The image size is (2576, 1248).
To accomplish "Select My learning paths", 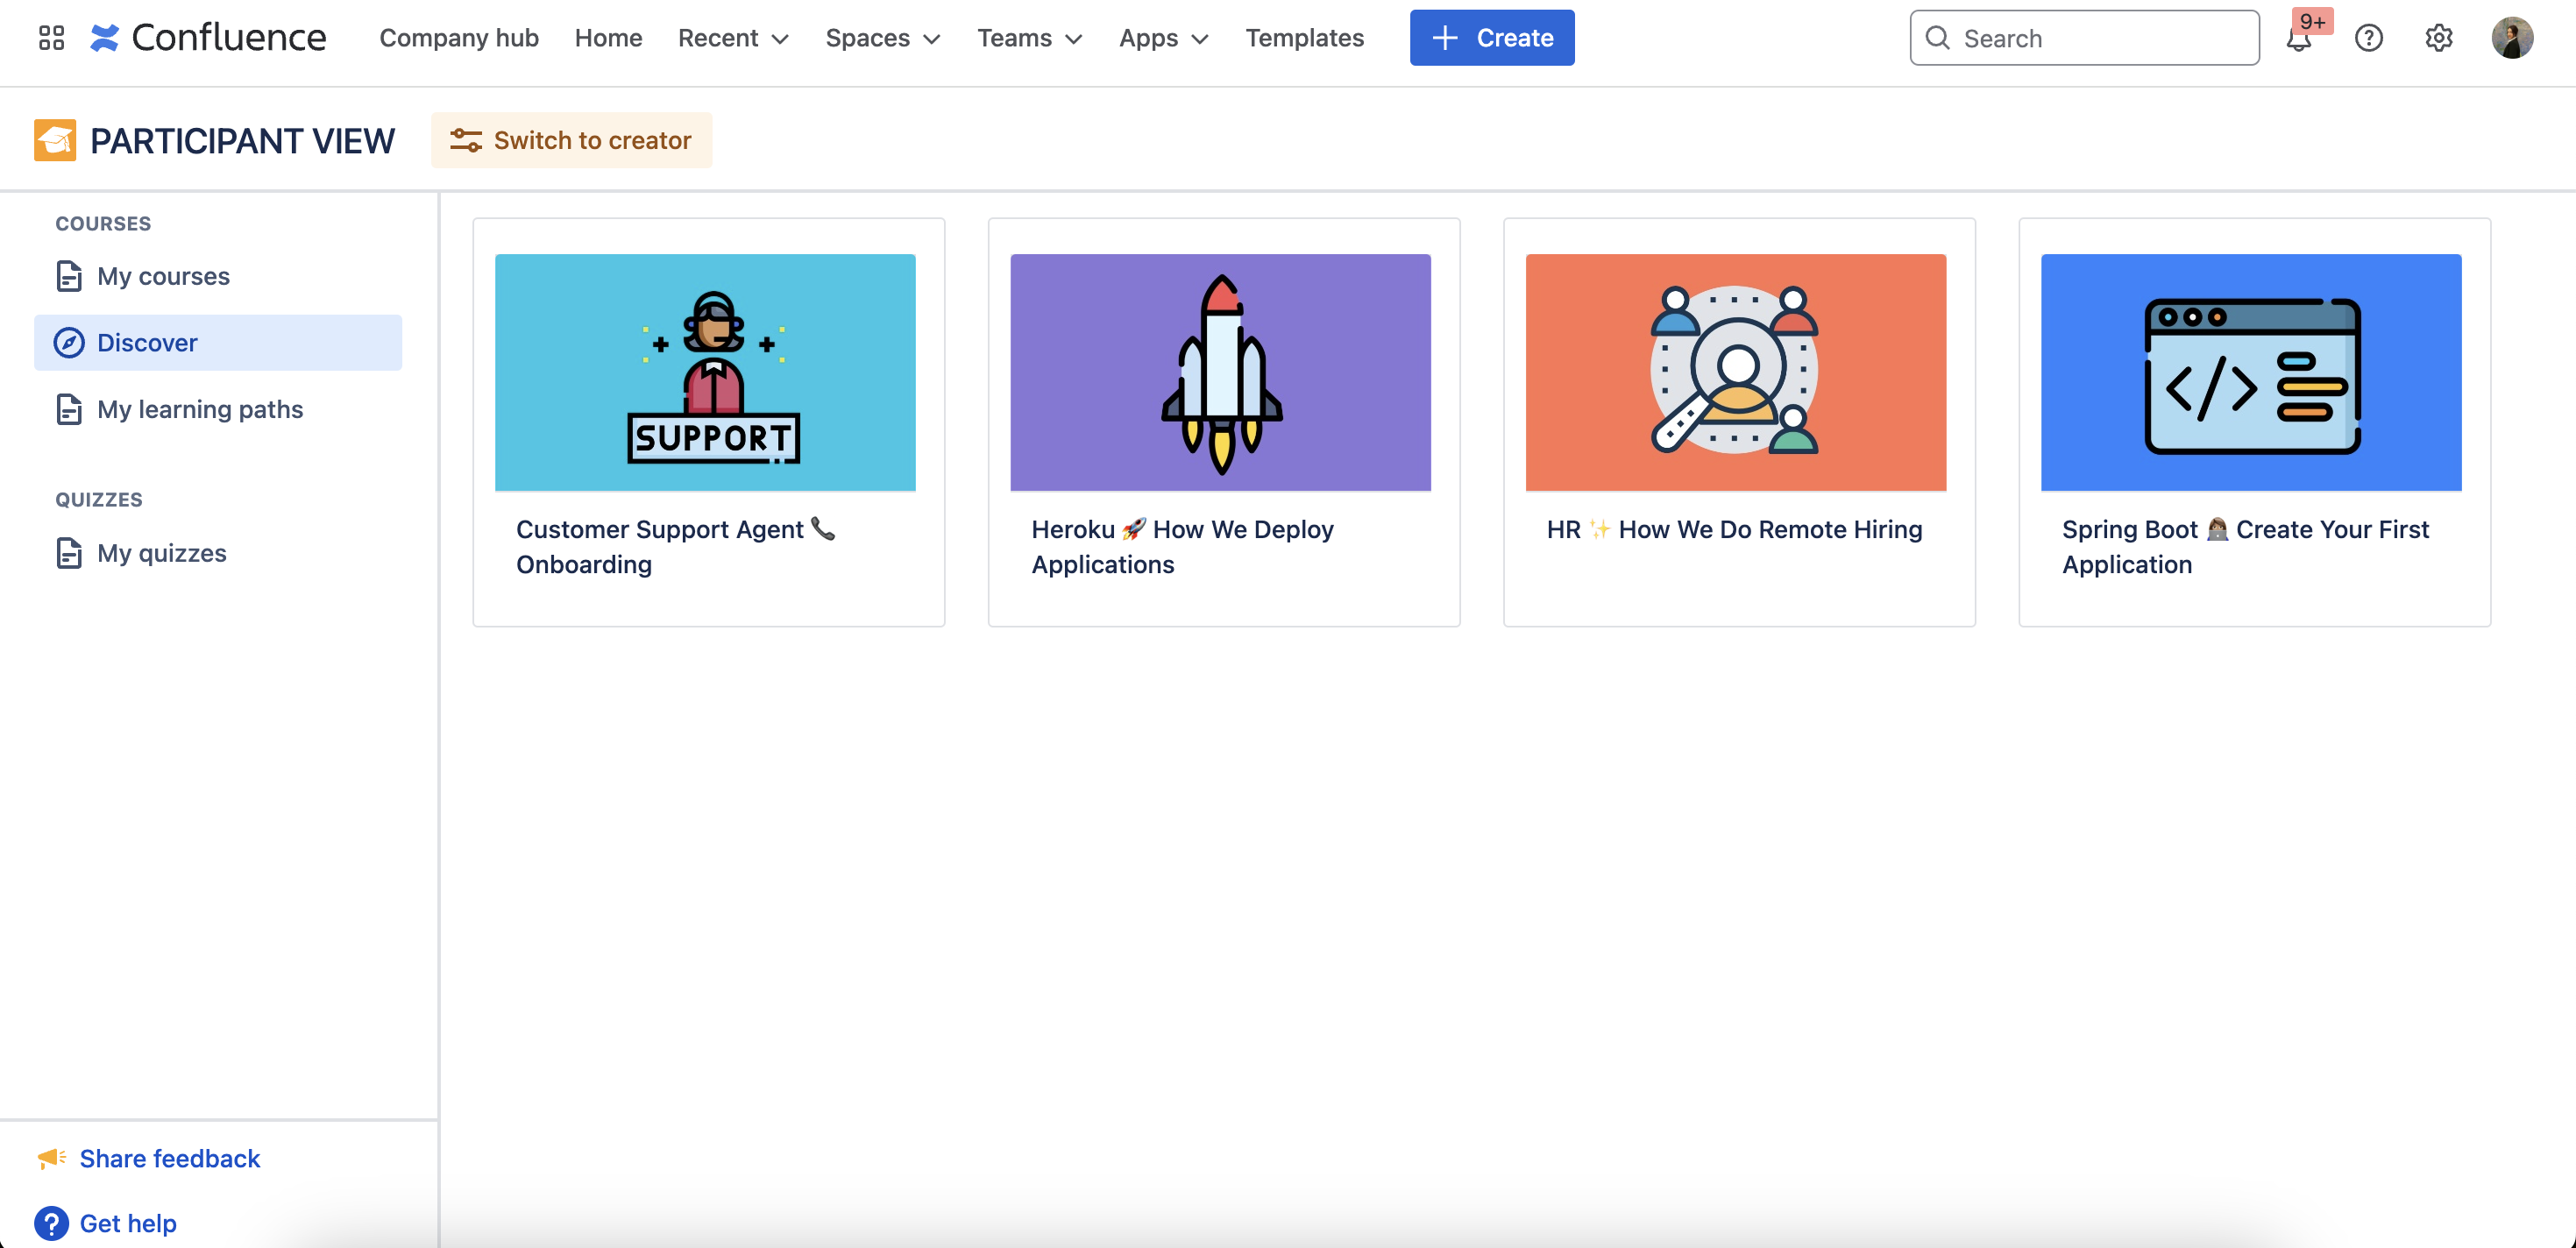I will [199, 409].
